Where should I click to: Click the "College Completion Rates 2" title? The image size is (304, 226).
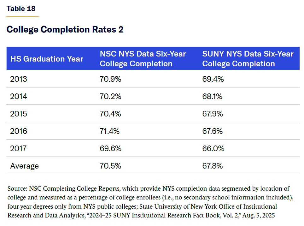point(65,30)
